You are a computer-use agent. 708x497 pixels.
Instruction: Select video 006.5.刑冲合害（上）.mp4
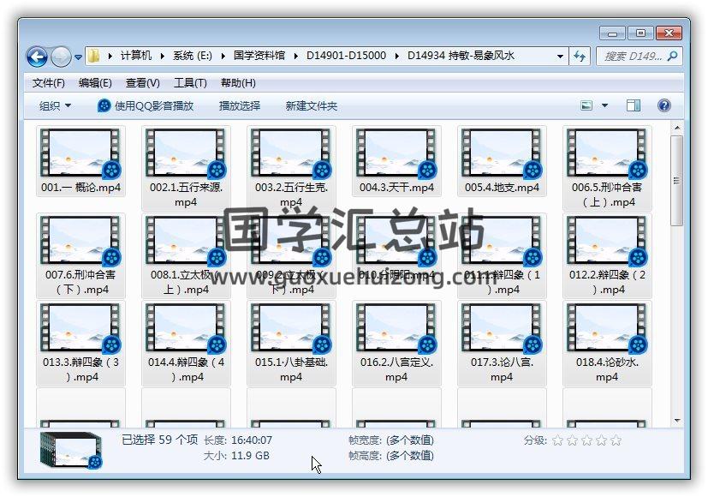pos(607,168)
